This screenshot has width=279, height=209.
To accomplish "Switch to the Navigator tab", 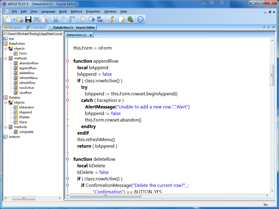I will 13,28.
